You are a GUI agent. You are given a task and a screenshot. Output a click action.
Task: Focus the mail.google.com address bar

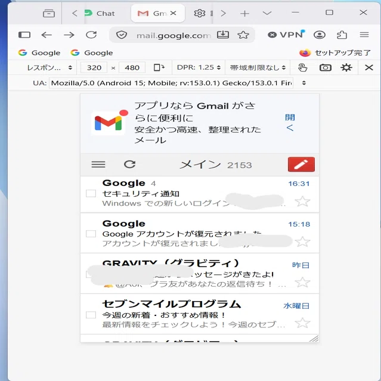(x=173, y=35)
